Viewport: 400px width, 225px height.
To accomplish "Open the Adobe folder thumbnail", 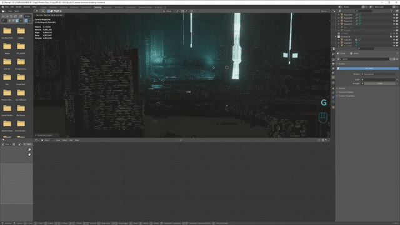I will pyautogui.click(x=7, y=47).
